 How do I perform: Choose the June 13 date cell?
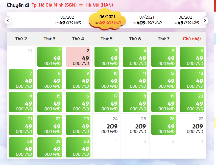(x=192, y=79)
